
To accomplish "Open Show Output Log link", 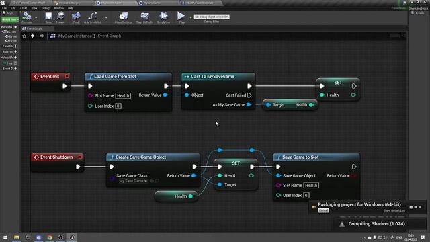I will click(394, 210).
